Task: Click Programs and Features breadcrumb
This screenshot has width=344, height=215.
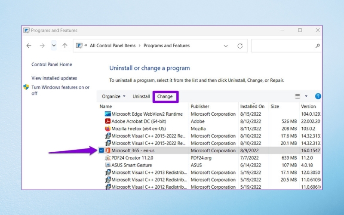Action: click(x=166, y=46)
